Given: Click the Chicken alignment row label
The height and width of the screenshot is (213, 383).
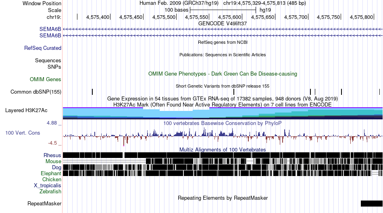Looking at the screenshot, I should click(52, 179).
